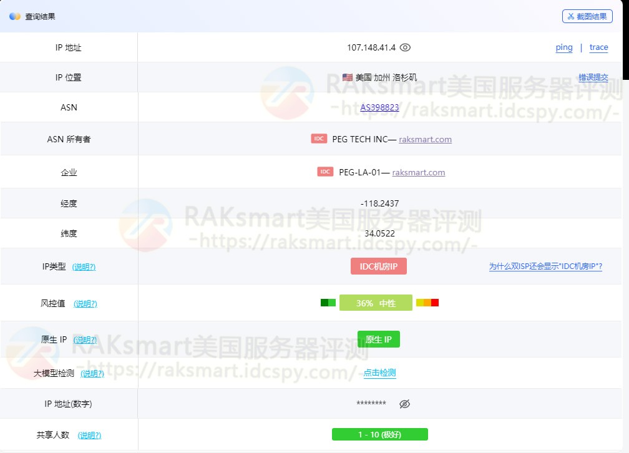
Task: Click the large model detection check link
Action: (379, 373)
